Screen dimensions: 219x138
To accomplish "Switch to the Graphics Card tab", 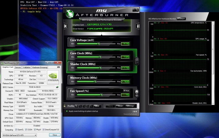I will [x=8, y=67].
